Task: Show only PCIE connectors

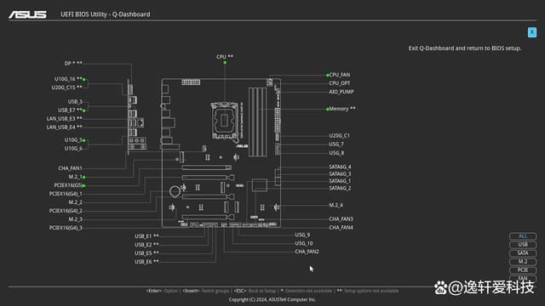Action: click(523, 270)
